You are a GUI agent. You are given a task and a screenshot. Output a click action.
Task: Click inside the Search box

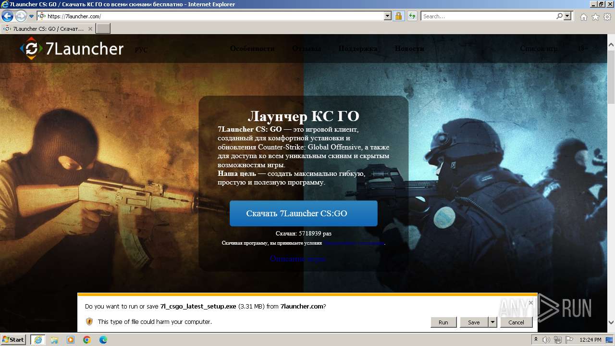[488, 16]
